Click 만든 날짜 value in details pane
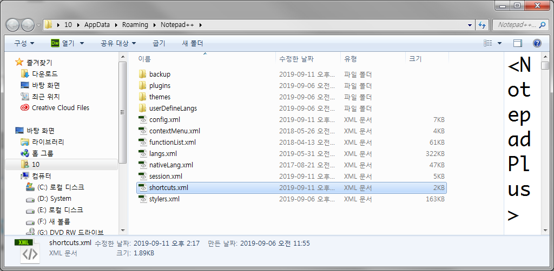 coord(275,243)
